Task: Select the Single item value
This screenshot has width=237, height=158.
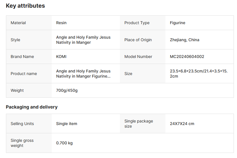Action: 66,124
